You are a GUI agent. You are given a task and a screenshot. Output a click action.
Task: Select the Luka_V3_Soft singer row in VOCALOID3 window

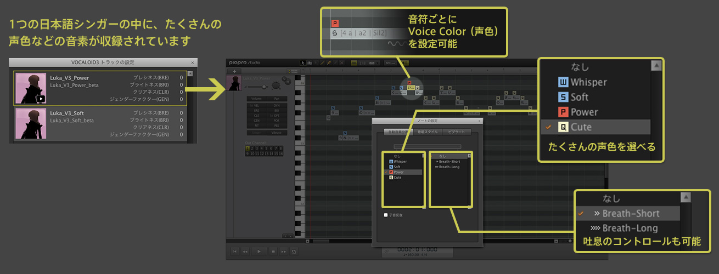tap(100, 123)
